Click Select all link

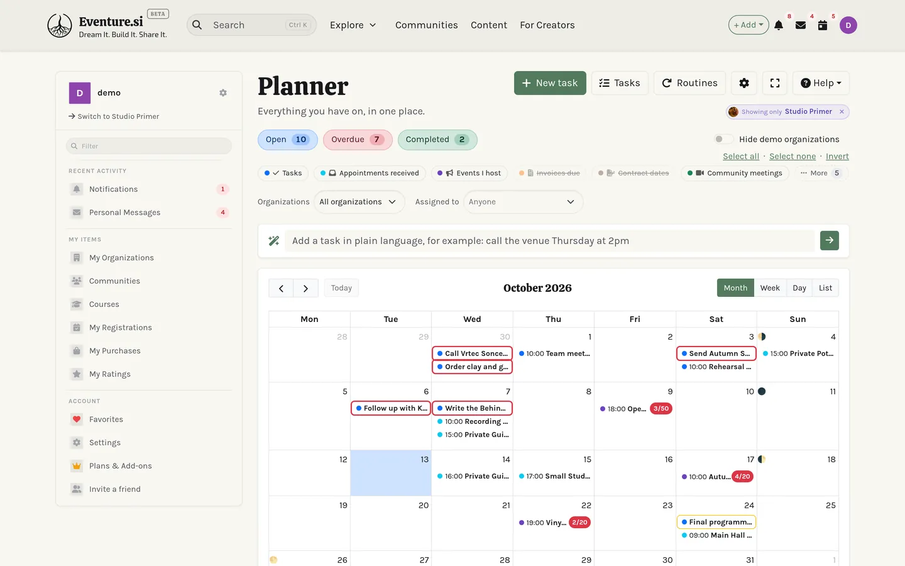(741, 157)
